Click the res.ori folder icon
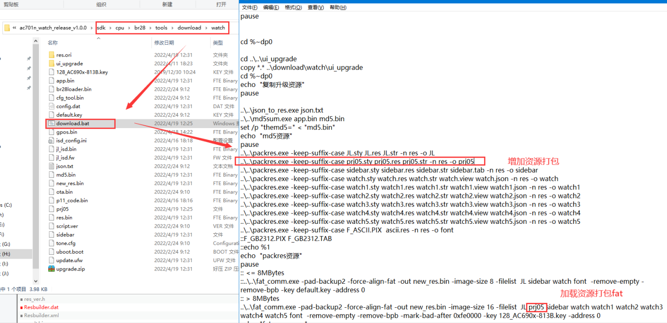 (52, 55)
